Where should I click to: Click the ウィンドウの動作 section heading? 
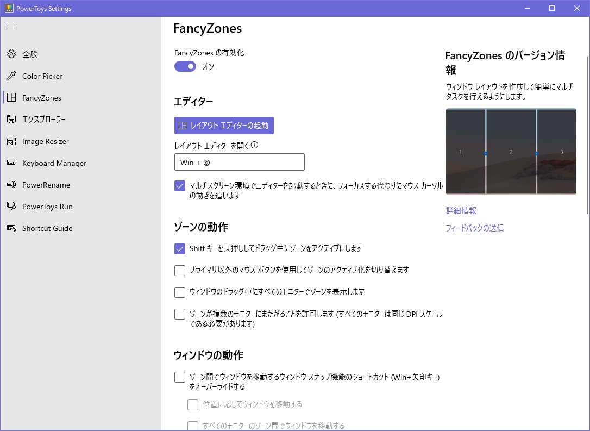(209, 355)
